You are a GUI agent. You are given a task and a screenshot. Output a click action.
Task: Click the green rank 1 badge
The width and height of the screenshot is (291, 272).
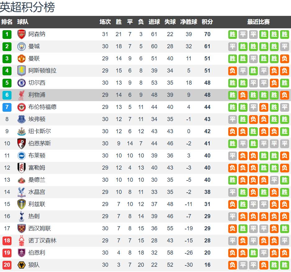point(7,34)
